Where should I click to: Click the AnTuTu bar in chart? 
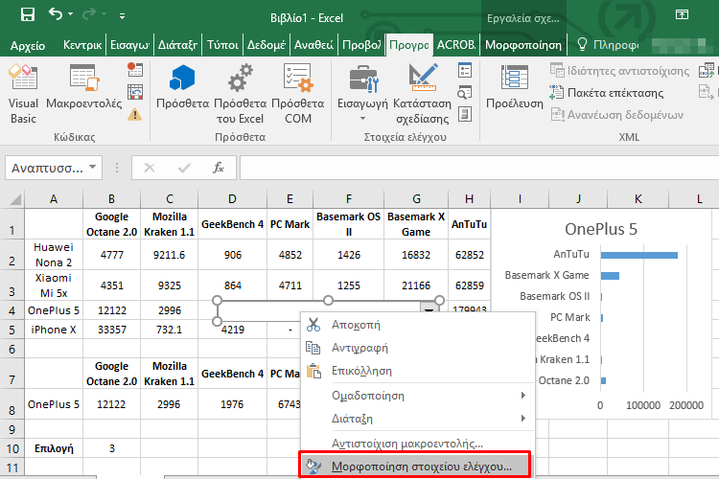pos(639,255)
